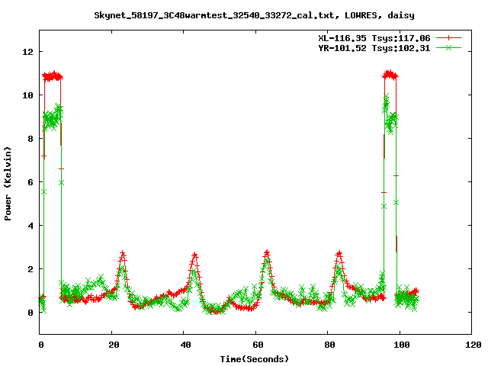The height and width of the screenshot is (366, 488).
Task: Click the y-axis tick label 10
Action: point(27,95)
